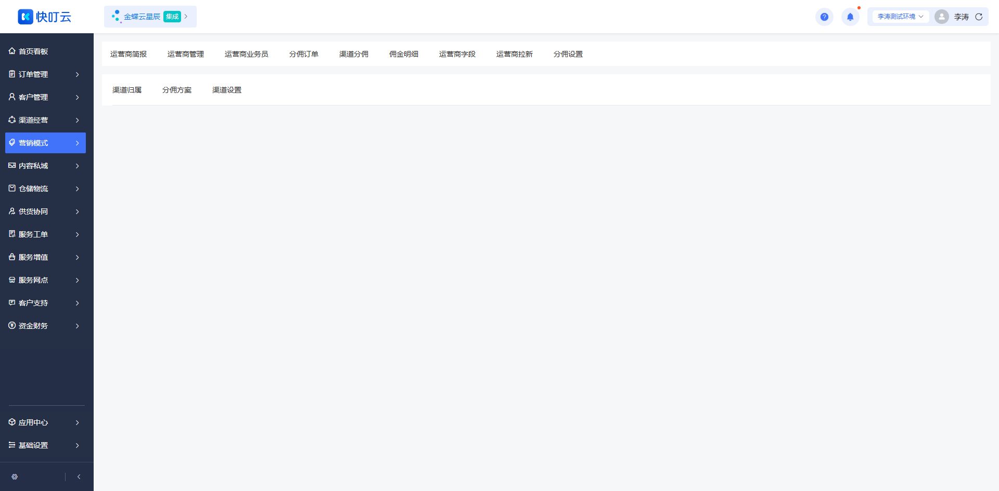The height and width of the screenshot is (491, 999).
Task: Click the 订单管理 document icon
Action: pos(12,74)
